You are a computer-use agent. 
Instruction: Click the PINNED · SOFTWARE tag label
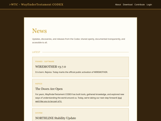(x=45, y=62)
